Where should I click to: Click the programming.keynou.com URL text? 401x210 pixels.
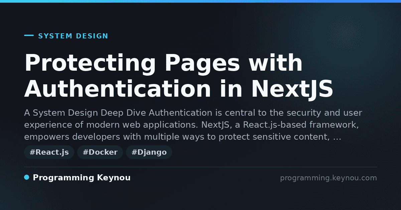click(x=328, y=178)
